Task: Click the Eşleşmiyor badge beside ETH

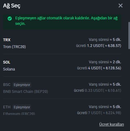Action: pos(22,107)
